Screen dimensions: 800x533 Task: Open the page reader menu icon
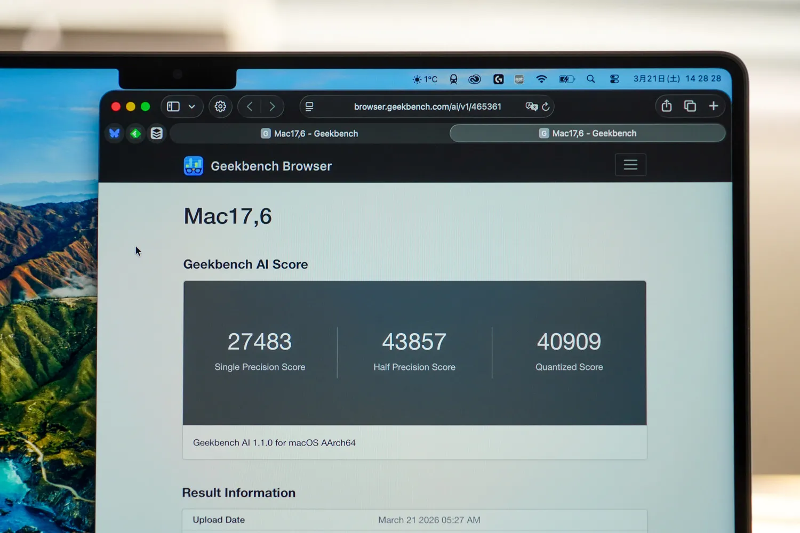(x=309, y=107)
